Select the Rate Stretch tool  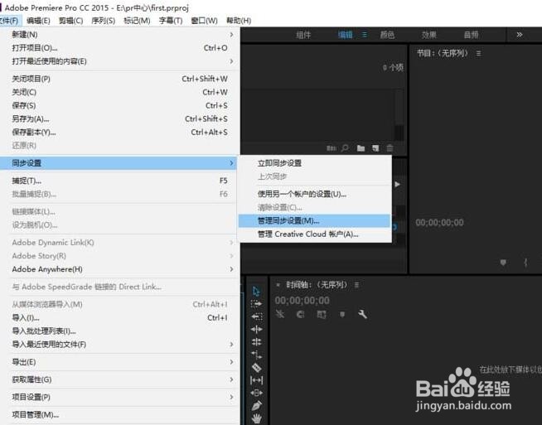[256, 355]
